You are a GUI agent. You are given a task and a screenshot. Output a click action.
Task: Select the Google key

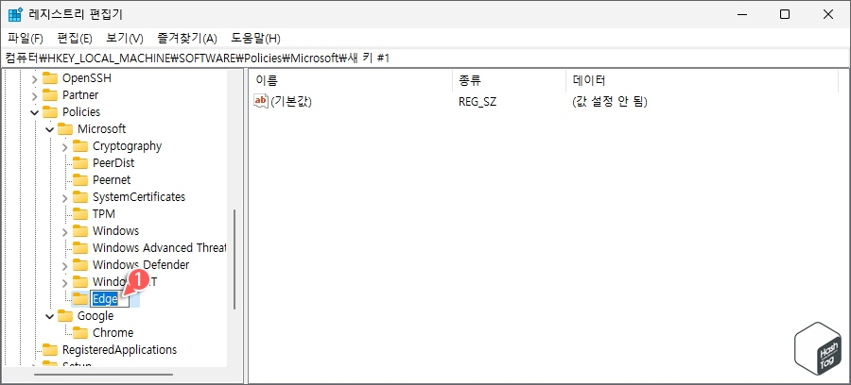pyautogui.click(x=96, y=316)
